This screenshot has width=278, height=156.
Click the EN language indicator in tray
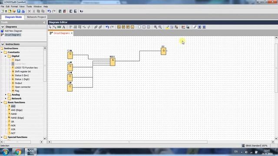(236, 152)
